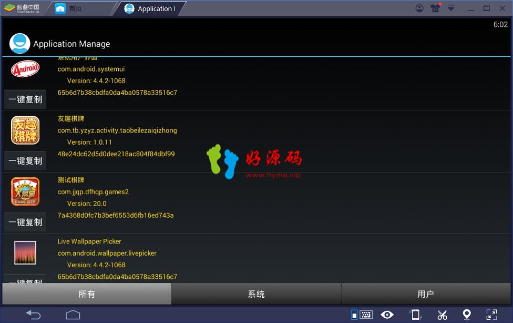The image size is (513, 323).
Task: Show all apps with 所有 tab
Action: pyautogui.click(x=87, y=294)
